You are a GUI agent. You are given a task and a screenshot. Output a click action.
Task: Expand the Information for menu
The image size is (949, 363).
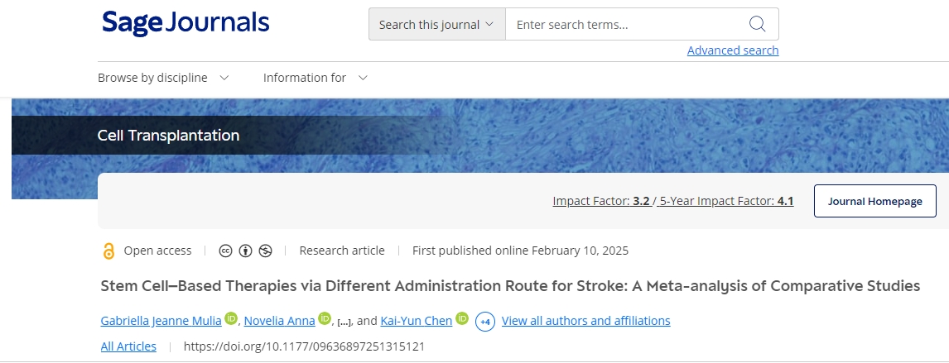[315, 78]
